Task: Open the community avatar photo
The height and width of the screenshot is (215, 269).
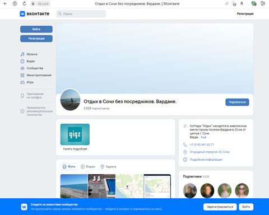Action: (x=71, y=100)
